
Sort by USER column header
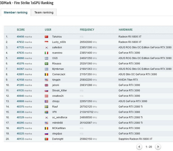48,30
